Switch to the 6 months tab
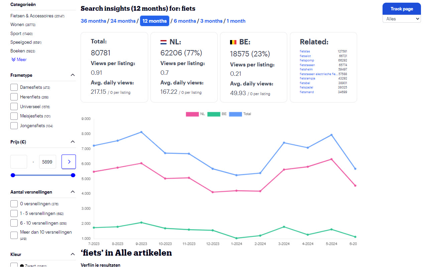Screen dimensions: 428x267 (185, 21)
